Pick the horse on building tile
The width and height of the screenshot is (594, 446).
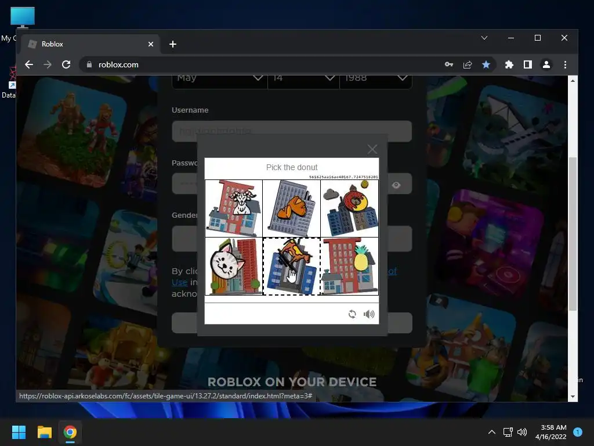click(291, 266)
